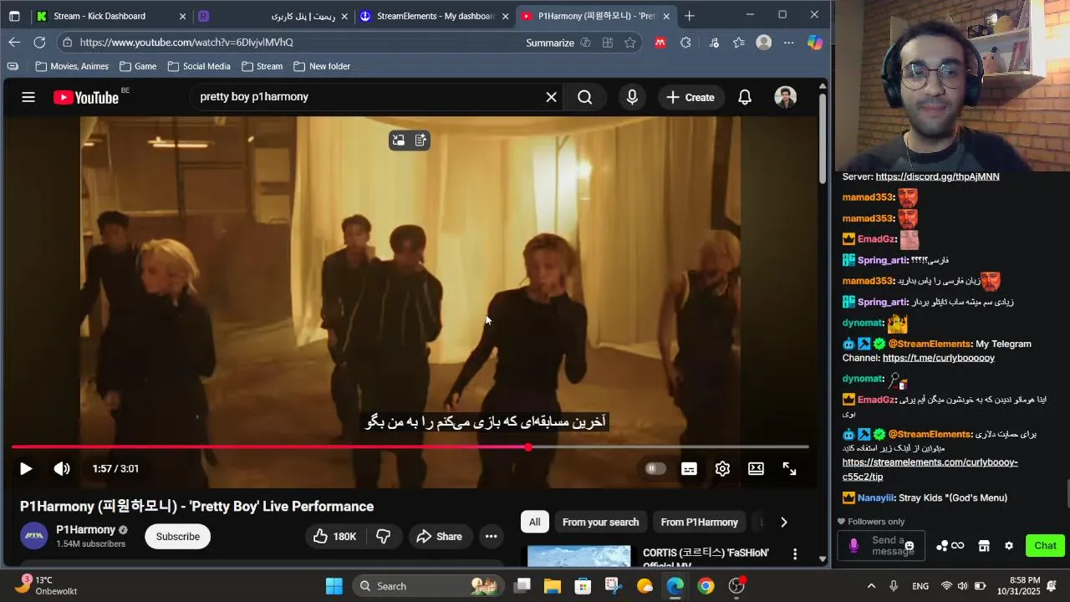
Task: Open the Windows Start menu
Action: coord(334,586)
